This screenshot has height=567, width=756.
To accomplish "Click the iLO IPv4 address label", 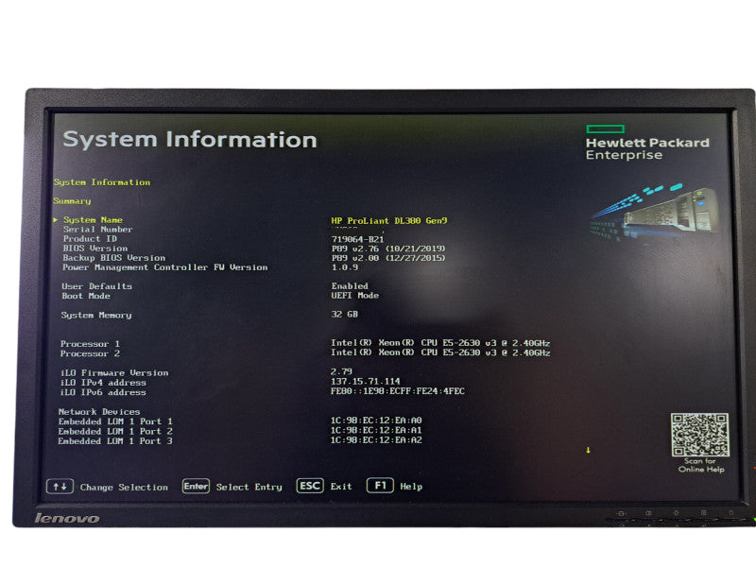I will pyautogui.click(x=103, y=383).
